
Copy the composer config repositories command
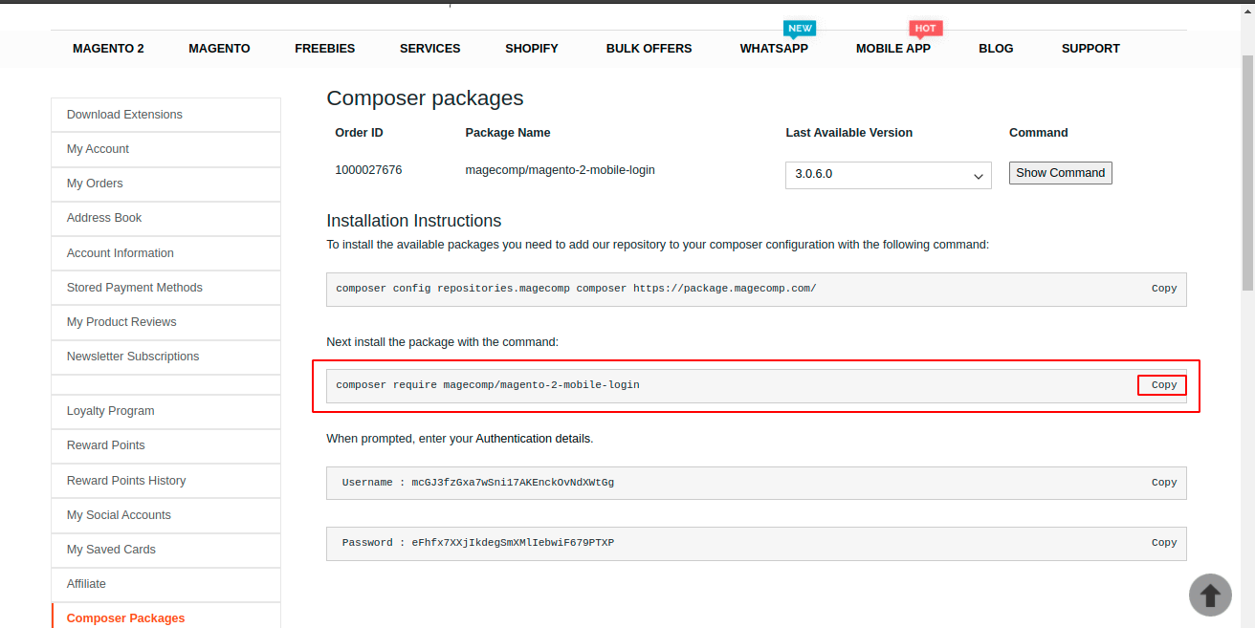[x=1163, y=289]
